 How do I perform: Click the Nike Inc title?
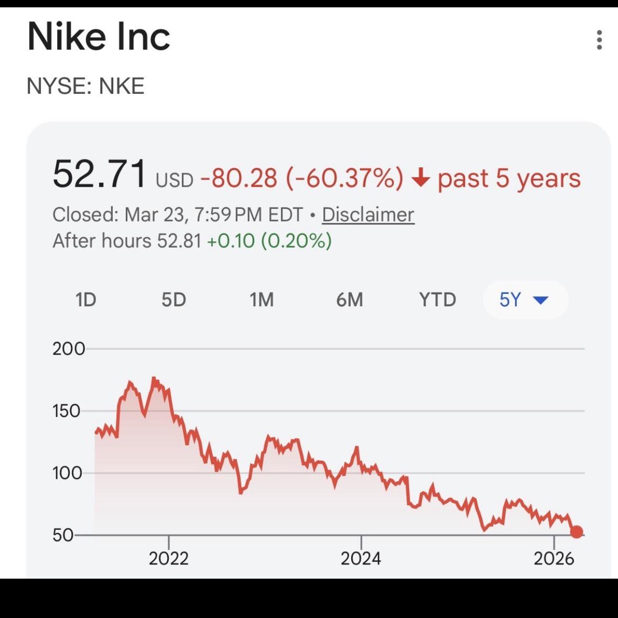tap(99, 37)
